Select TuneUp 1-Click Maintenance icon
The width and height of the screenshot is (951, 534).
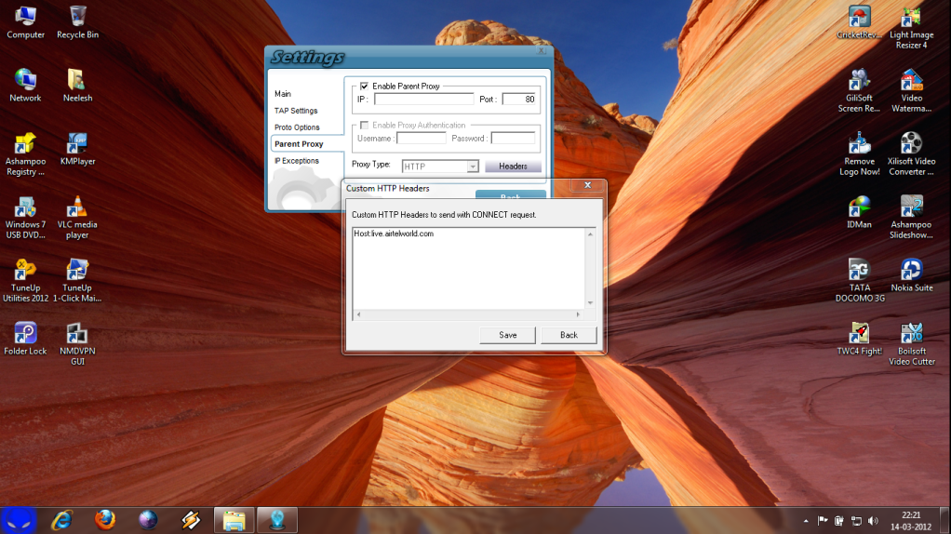point(77,281)
